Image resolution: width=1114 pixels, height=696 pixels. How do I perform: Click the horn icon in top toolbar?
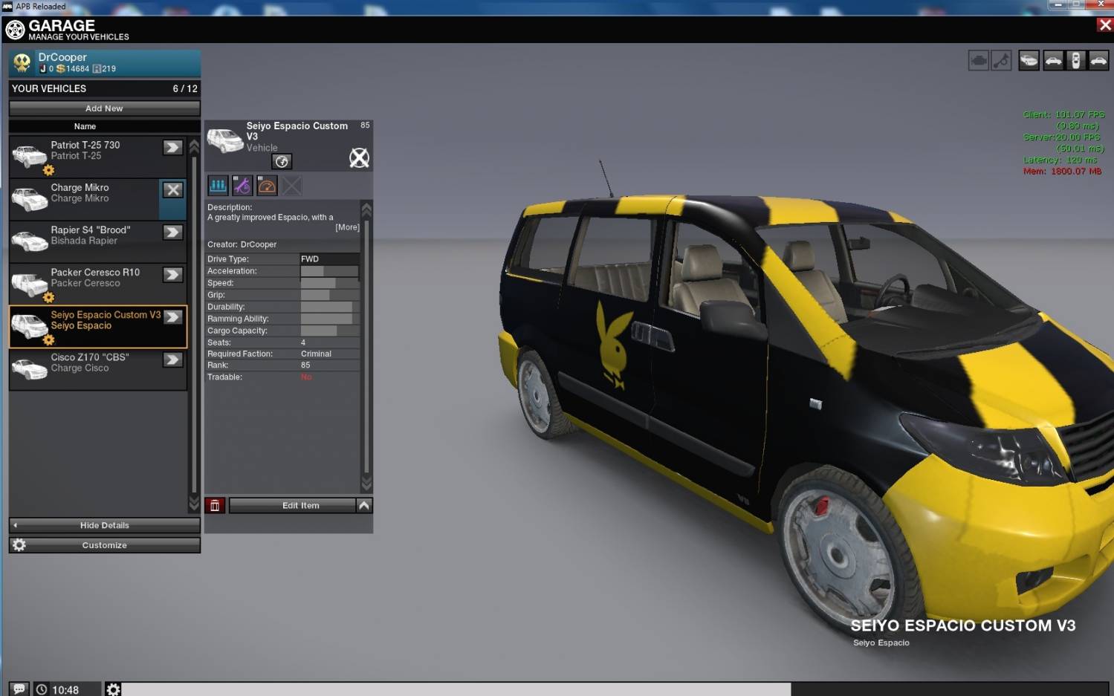(x=1001, y=61)
